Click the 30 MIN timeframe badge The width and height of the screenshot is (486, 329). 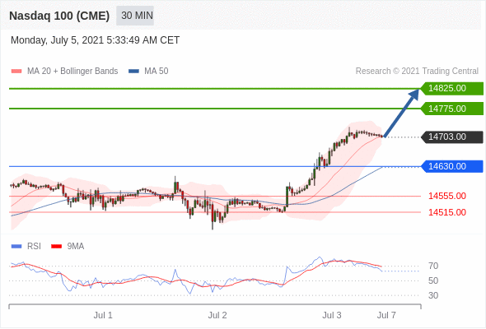[x=135, y=16]
